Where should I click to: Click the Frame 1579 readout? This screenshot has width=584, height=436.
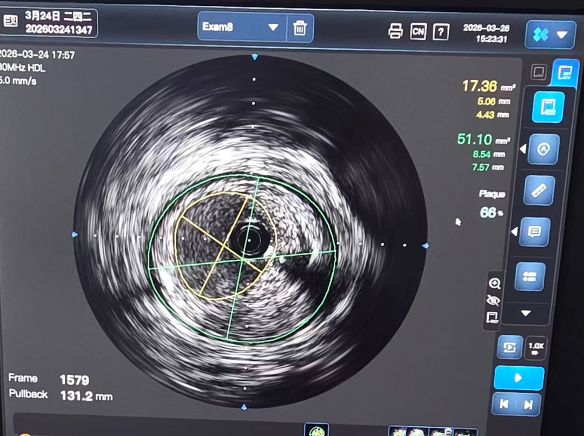click(49, 379)
